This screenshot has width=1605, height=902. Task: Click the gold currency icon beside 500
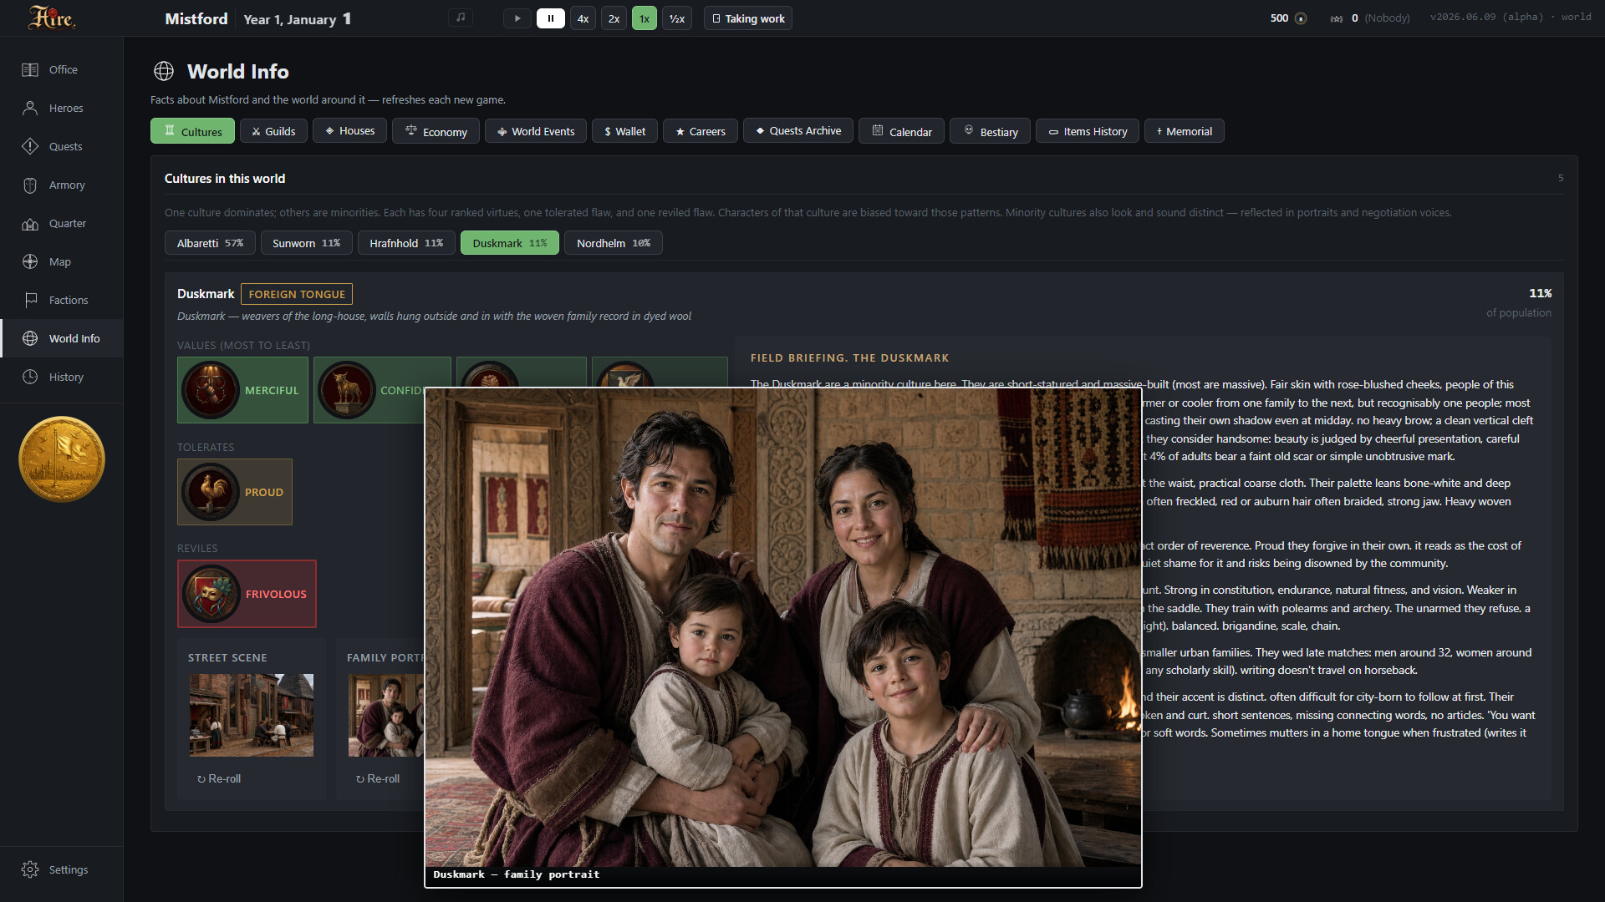1301,18
